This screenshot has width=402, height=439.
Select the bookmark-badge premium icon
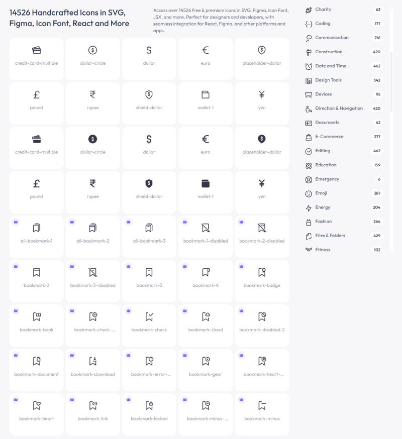click(x=262, y=281)
